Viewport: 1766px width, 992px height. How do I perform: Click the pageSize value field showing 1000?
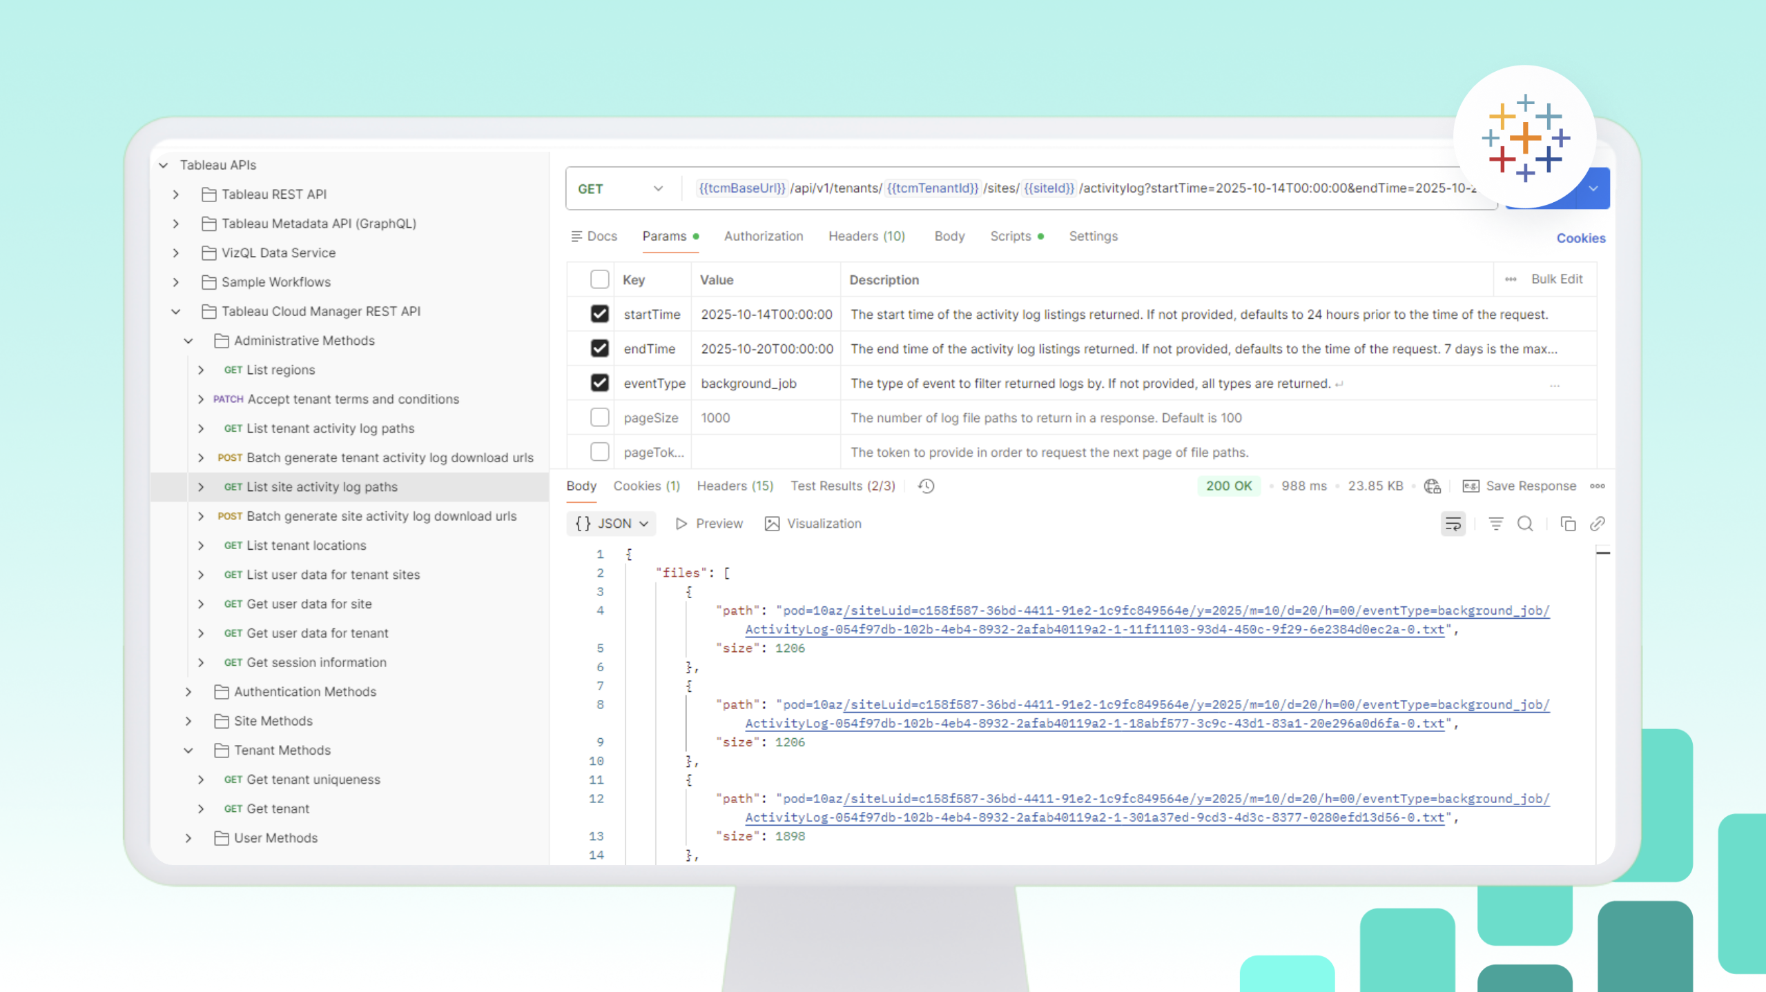point(715,417)
